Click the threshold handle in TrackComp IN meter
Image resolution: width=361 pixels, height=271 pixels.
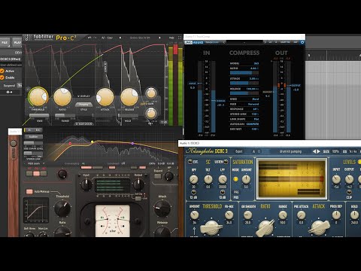220,101
